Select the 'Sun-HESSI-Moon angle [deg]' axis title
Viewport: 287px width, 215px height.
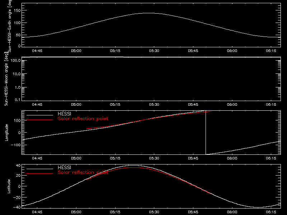(x=6, y=79)
